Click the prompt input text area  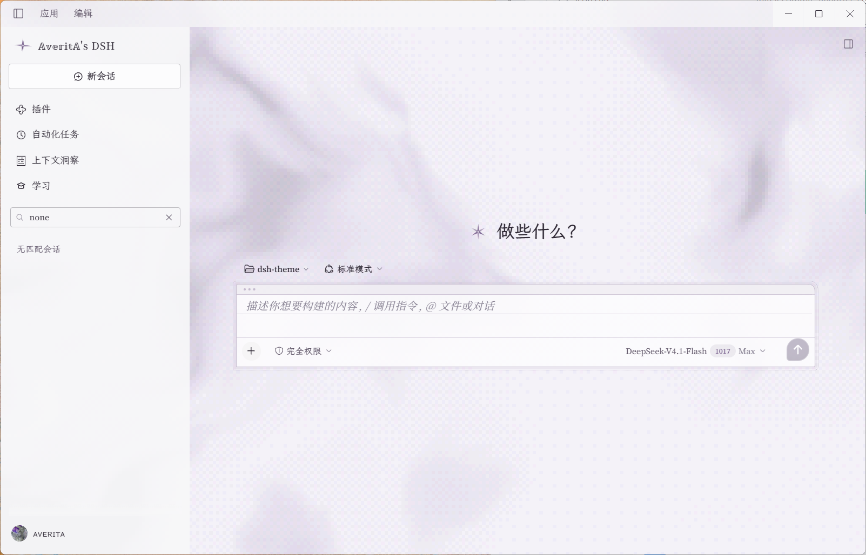click(526, 316)
